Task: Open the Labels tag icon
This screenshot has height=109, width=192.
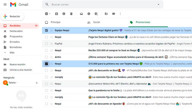Action: click(114, 14)
